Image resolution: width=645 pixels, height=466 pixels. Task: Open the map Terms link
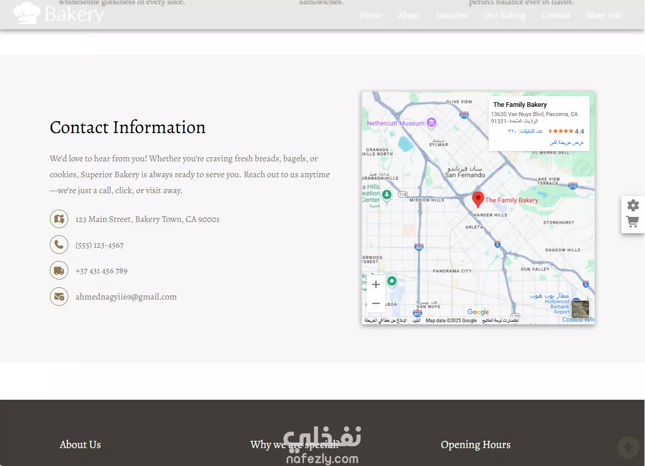[416, 321]
